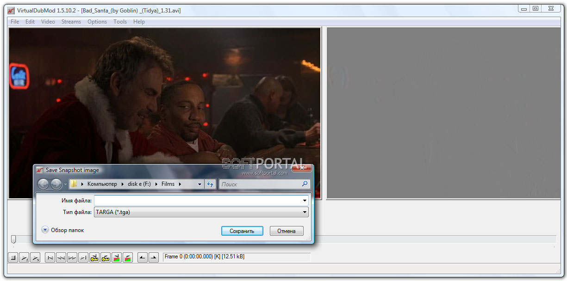
Task: Select Films in the breadcrumb path
Action: [x=168, y=184]
